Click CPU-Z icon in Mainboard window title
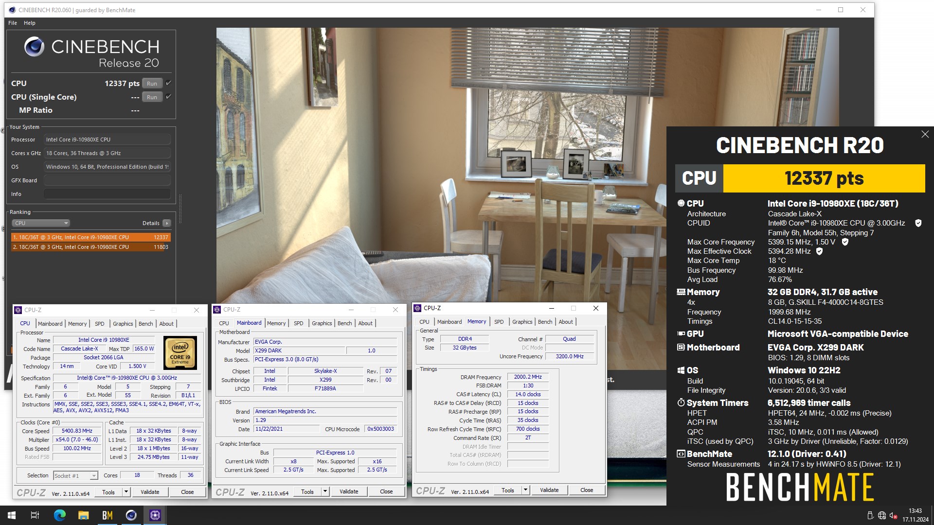934x525 pixels. [x=217, y=310]
